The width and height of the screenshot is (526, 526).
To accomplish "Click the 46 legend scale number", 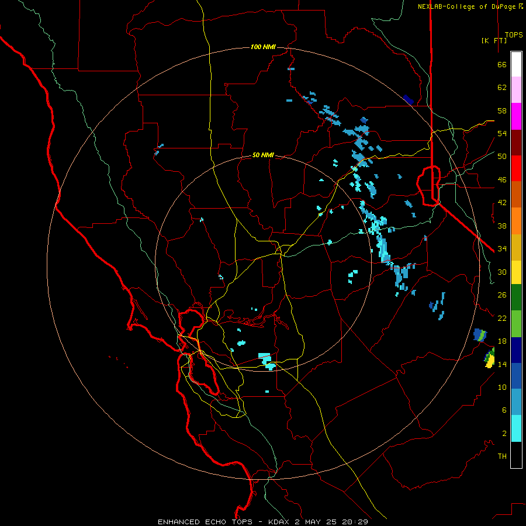I will pyautogui.click(x=502, y=180).
